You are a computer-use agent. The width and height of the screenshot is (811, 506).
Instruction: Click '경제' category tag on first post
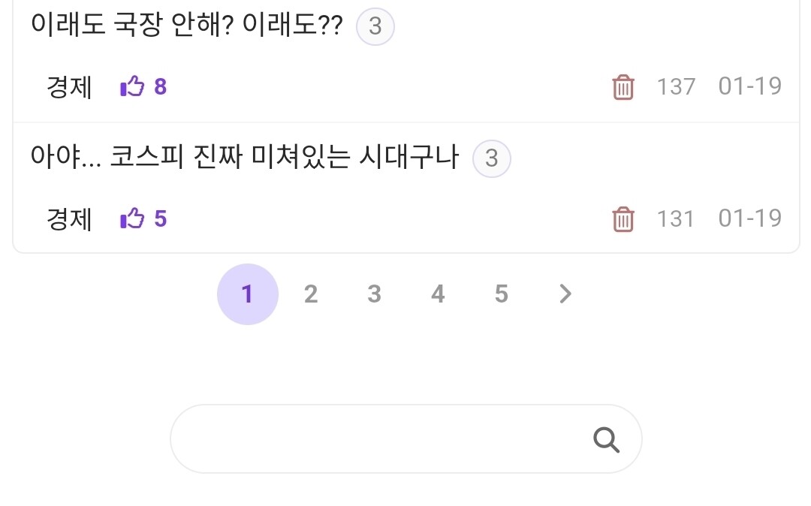click(69, 87)
